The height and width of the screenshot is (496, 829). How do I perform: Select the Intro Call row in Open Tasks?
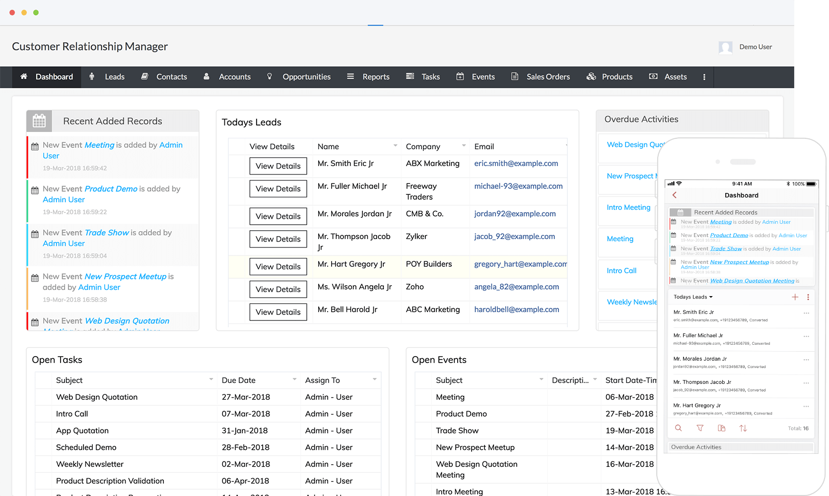click(x=72, y=414)
